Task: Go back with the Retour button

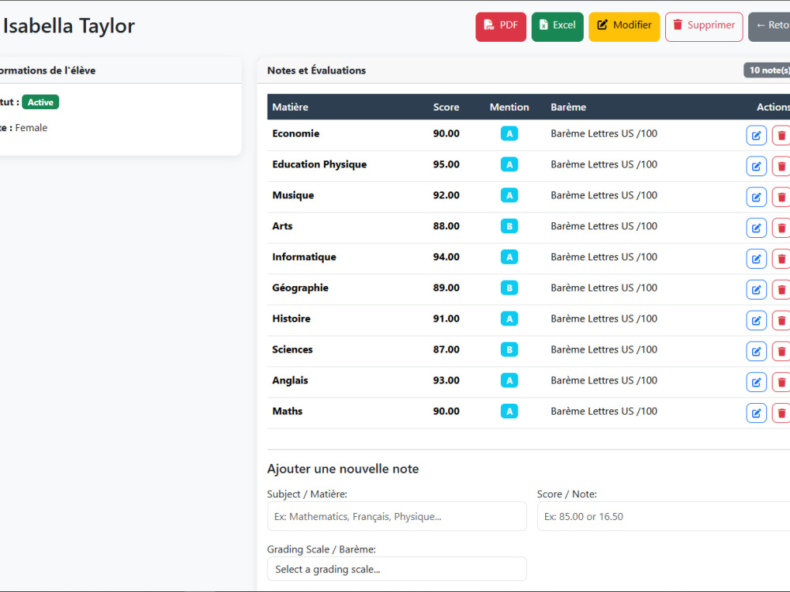Action: pos(769,27)
